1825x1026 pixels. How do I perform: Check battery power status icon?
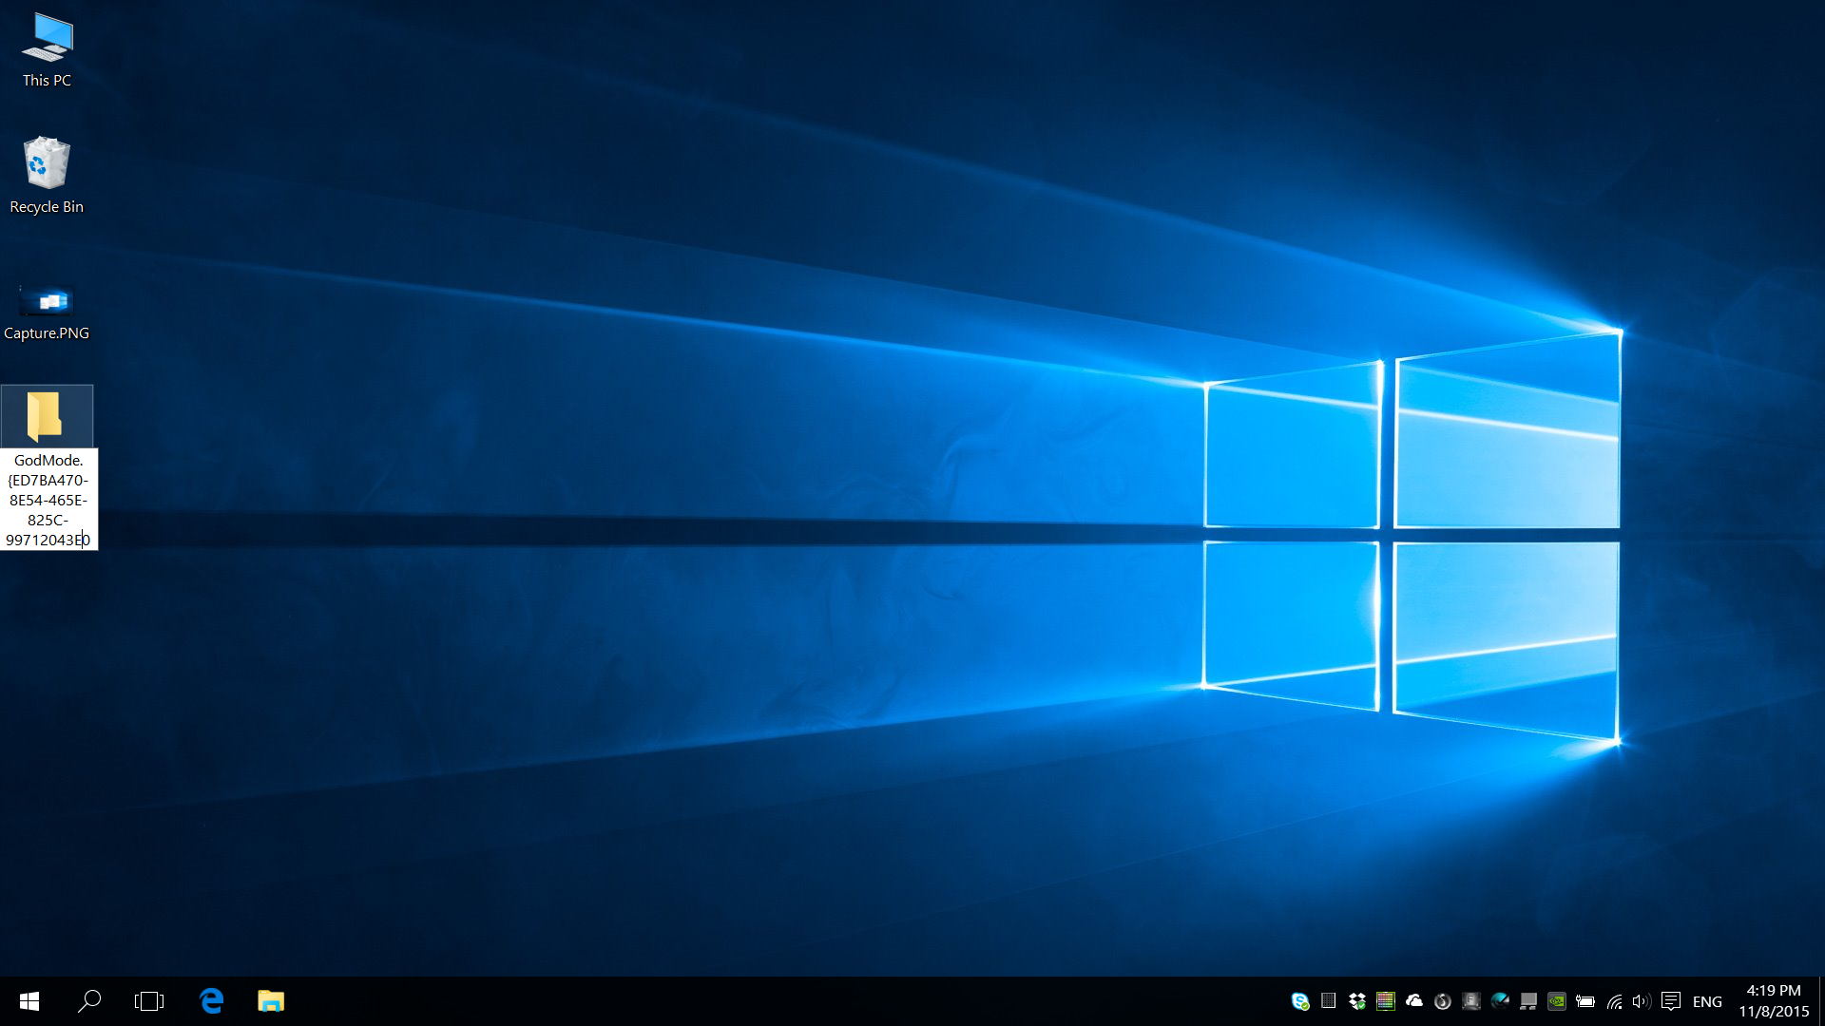[1585, 1001]
